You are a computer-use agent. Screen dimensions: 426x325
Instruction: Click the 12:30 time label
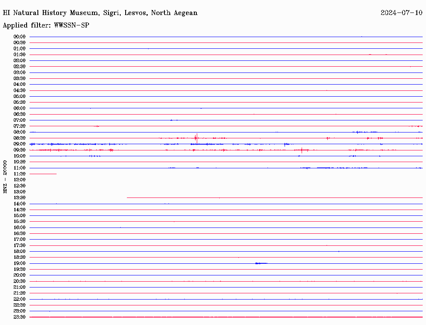tap(20, 186)
